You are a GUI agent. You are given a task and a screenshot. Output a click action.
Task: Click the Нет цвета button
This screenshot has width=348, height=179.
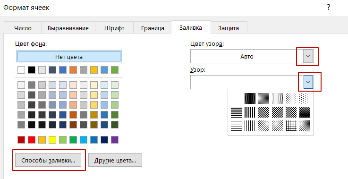point(69,57)
